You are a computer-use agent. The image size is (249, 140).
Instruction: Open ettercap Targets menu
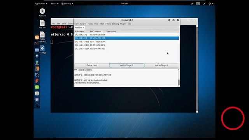coord(83,24)
